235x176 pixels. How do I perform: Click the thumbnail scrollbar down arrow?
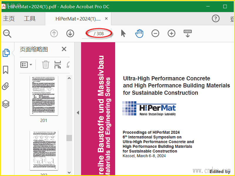click(x=69, y=172)
